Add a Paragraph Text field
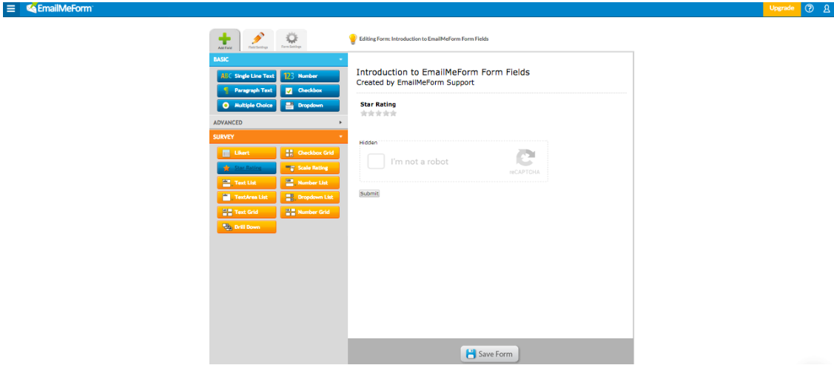Screen dimensions: 834x368 pyautogui.click(x=247, y=90)
